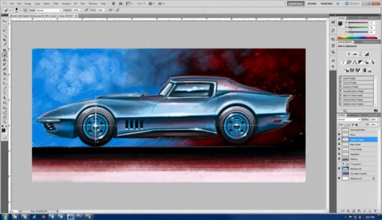382x220 pixels.
Task: Select the Corvette Underlay layer
Action: (358, 174)
